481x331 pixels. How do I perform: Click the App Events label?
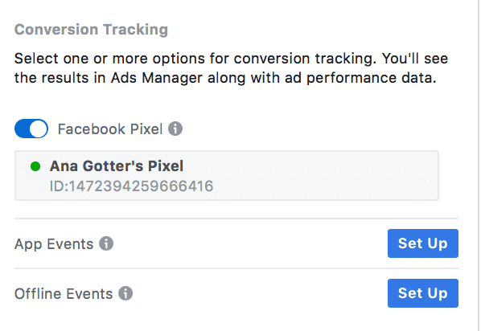click(54, 244)
